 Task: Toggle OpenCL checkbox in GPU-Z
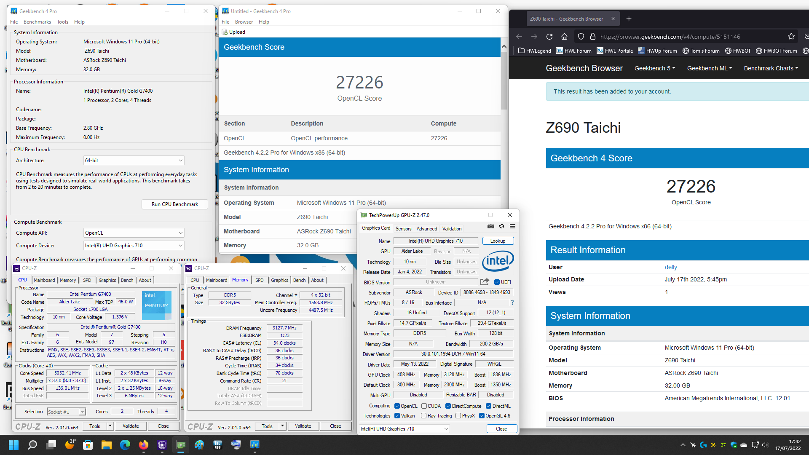pos(397,406)
